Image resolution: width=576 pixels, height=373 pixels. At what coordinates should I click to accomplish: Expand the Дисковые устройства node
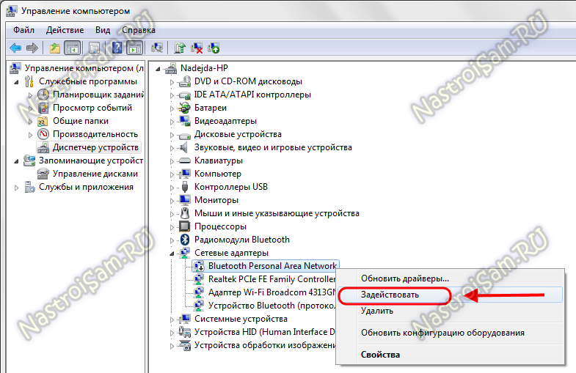click(x=172, y=135)
